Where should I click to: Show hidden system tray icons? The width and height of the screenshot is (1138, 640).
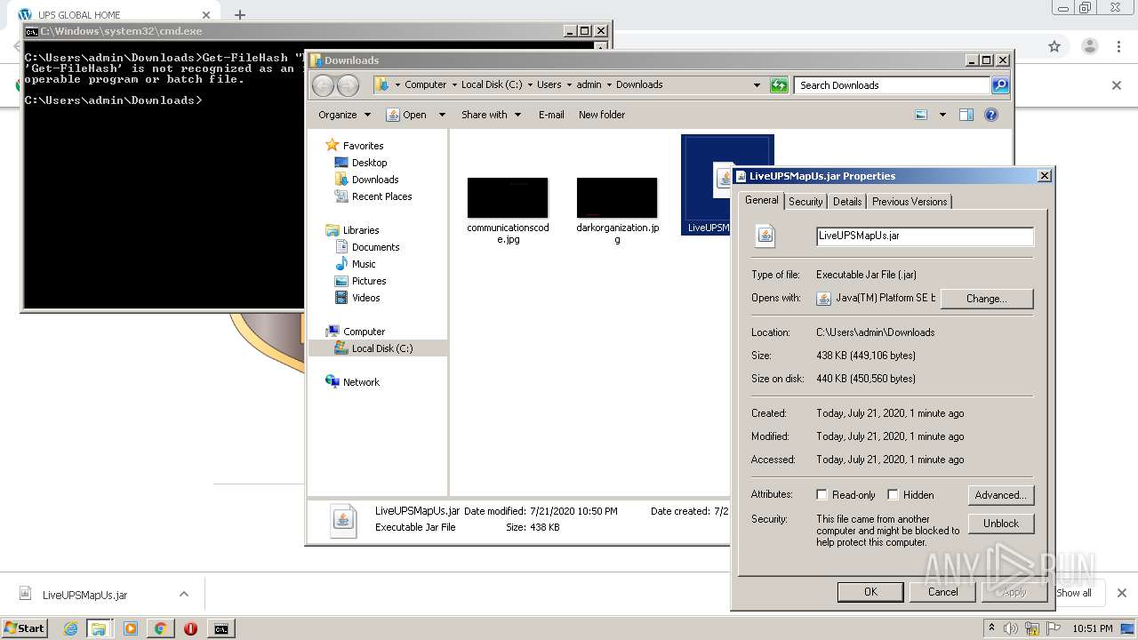[x=991, y=628]
